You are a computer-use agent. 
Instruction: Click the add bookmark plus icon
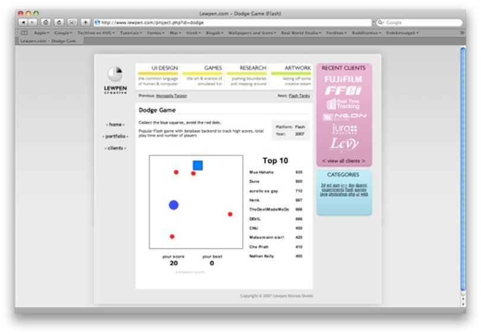pos(86,23)
